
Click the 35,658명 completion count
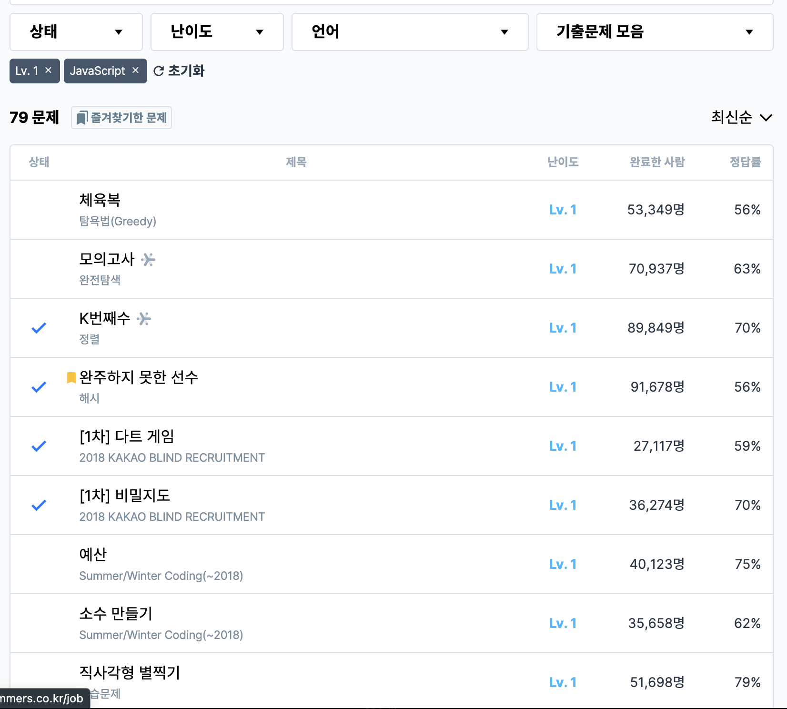tap(656, 623)
